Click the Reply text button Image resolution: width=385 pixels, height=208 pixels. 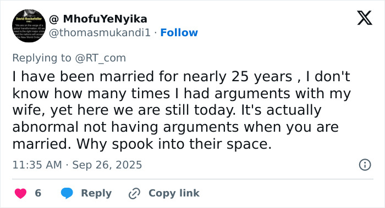point(96,193)
